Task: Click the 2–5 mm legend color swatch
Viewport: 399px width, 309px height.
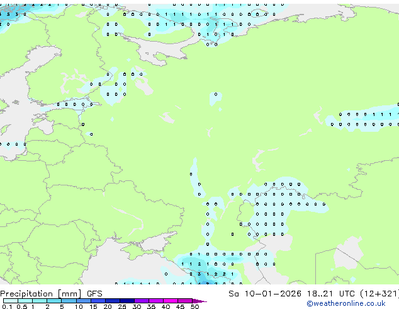Action: [54, 301]
